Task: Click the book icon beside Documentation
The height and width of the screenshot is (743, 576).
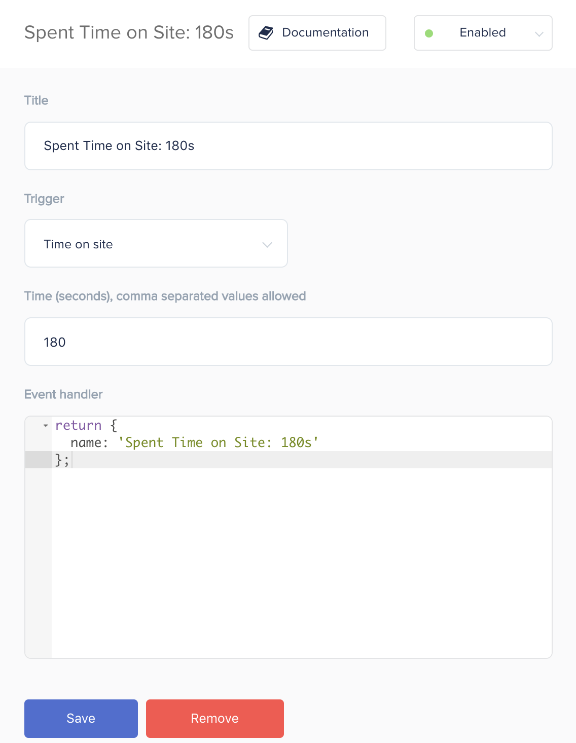Action: point(266,33)
